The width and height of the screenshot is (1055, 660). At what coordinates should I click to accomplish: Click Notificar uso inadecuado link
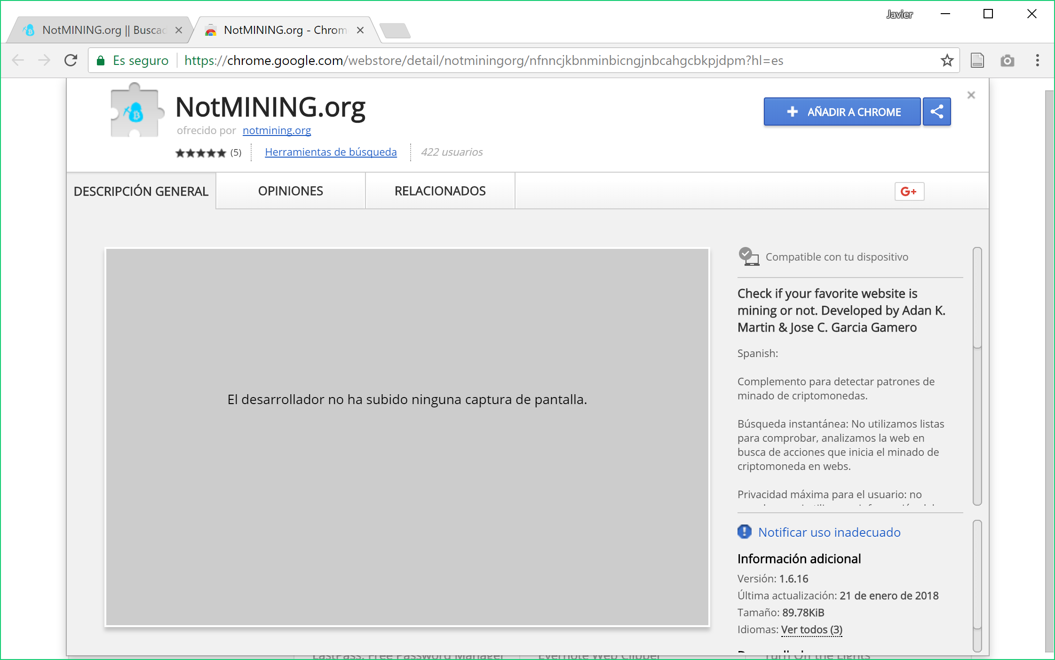[829, 532]
